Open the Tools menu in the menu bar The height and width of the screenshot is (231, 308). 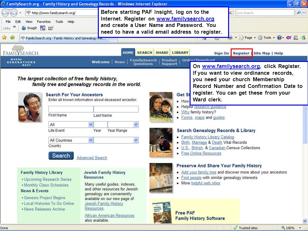[x=59, y=21]
